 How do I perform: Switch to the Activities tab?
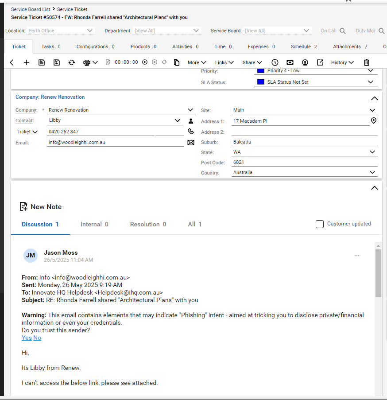point(186,47)
